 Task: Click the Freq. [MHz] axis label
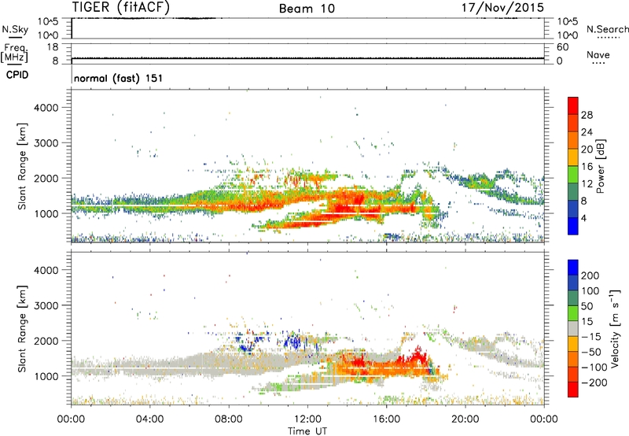pos(14,54)
